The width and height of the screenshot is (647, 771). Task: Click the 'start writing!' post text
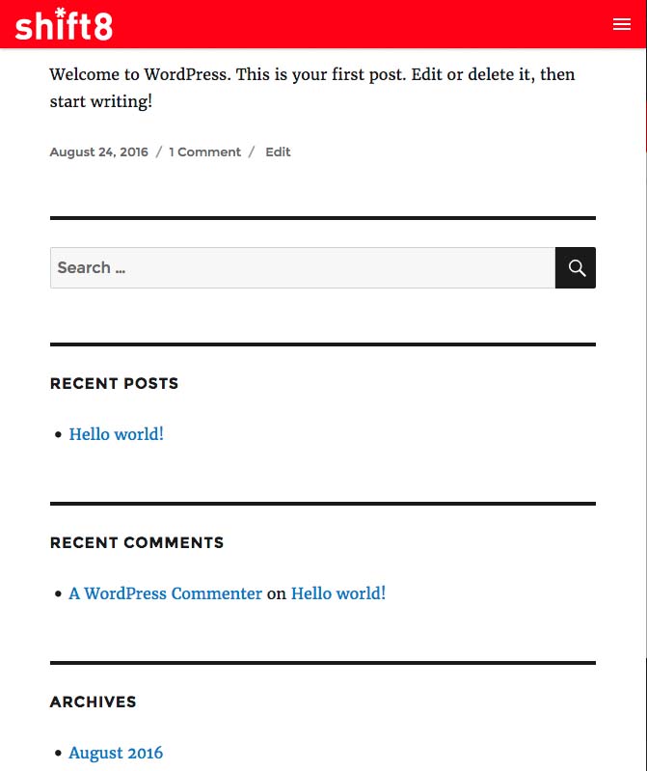click(100, 100)
